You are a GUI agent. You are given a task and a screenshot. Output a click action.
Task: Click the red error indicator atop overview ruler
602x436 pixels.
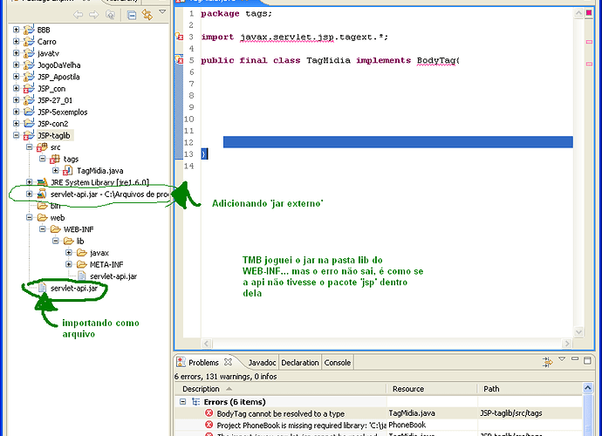click(589, 13)
